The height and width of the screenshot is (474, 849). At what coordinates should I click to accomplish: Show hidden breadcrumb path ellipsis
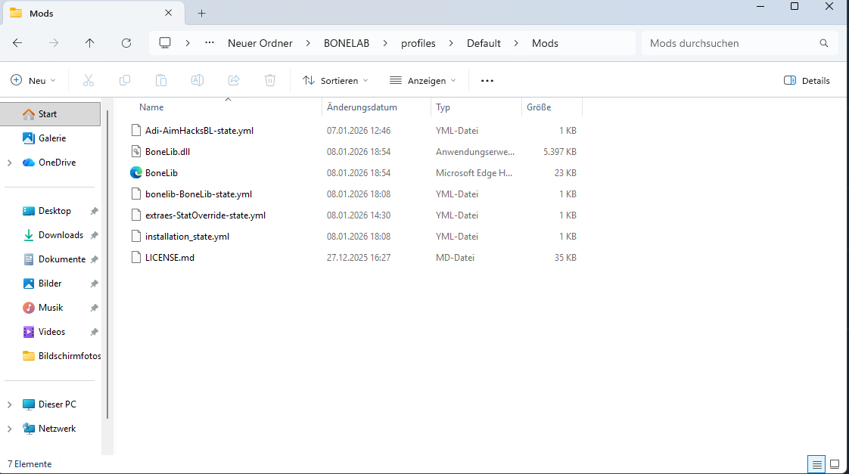pos(210,43)
